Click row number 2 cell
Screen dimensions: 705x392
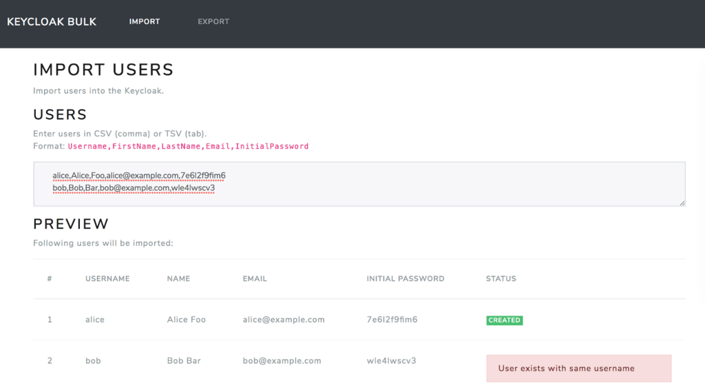click(x=50, y=360)
